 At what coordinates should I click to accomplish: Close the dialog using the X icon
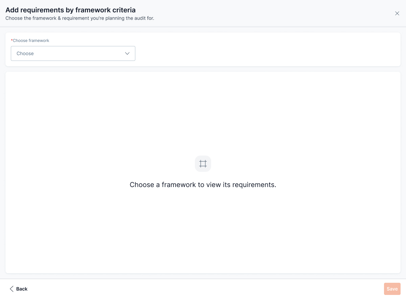pos(397,14)
